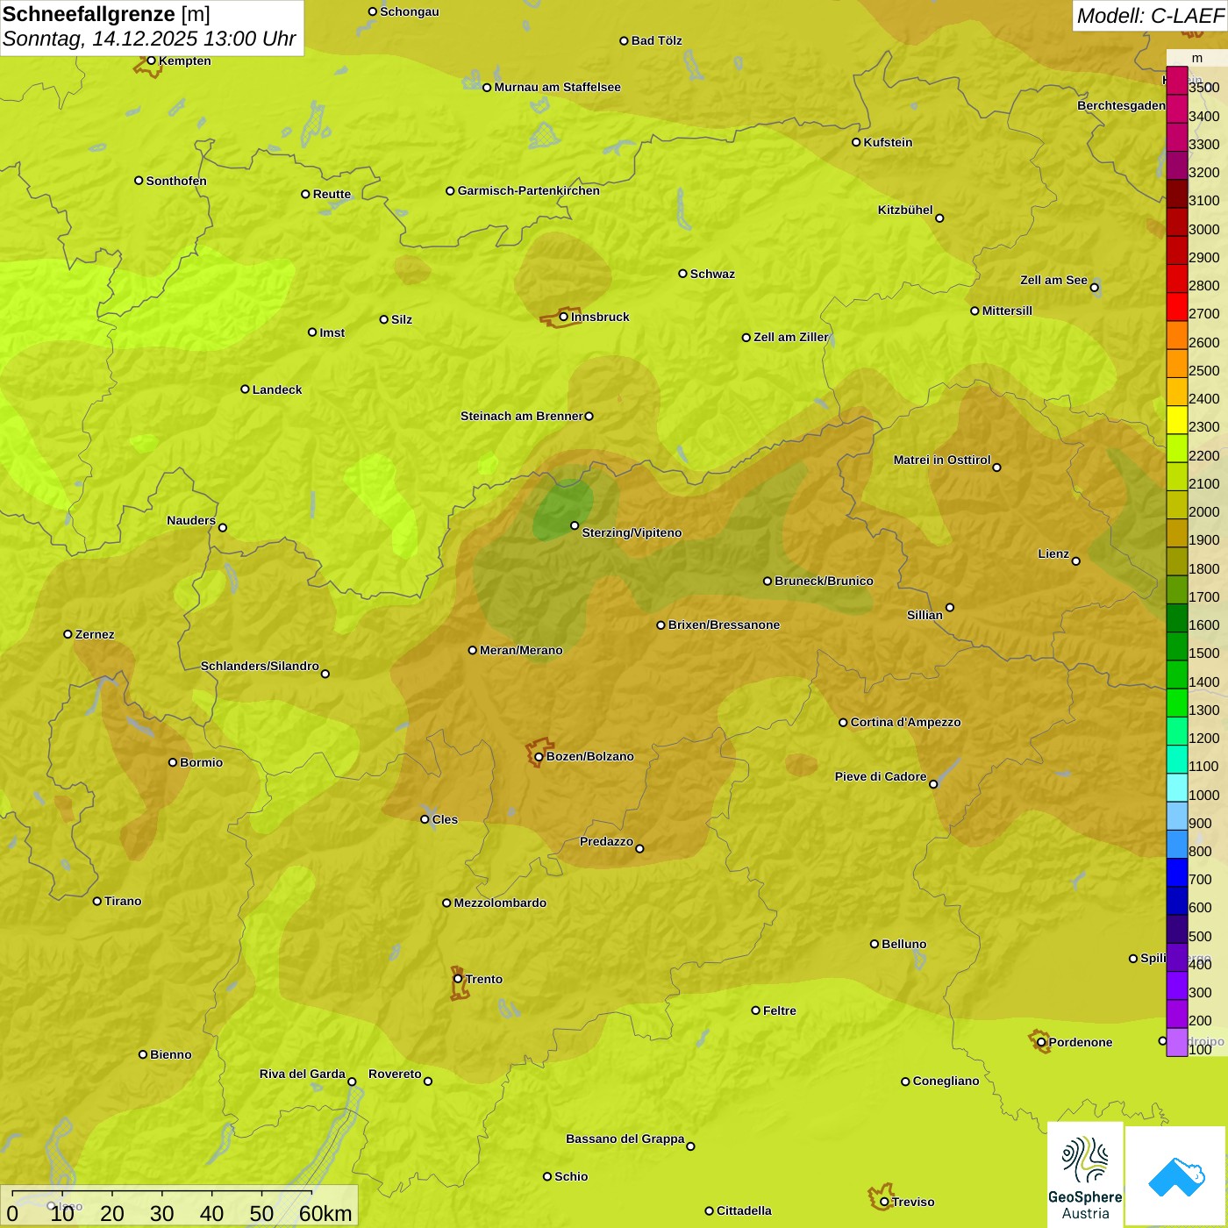Click the Schongau label
Viewport: 1228px width, 1228px height.
[x=409, y=11]
